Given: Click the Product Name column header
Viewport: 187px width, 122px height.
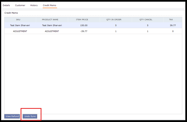Looking at the screenshot, I should (x=50, y=20).
